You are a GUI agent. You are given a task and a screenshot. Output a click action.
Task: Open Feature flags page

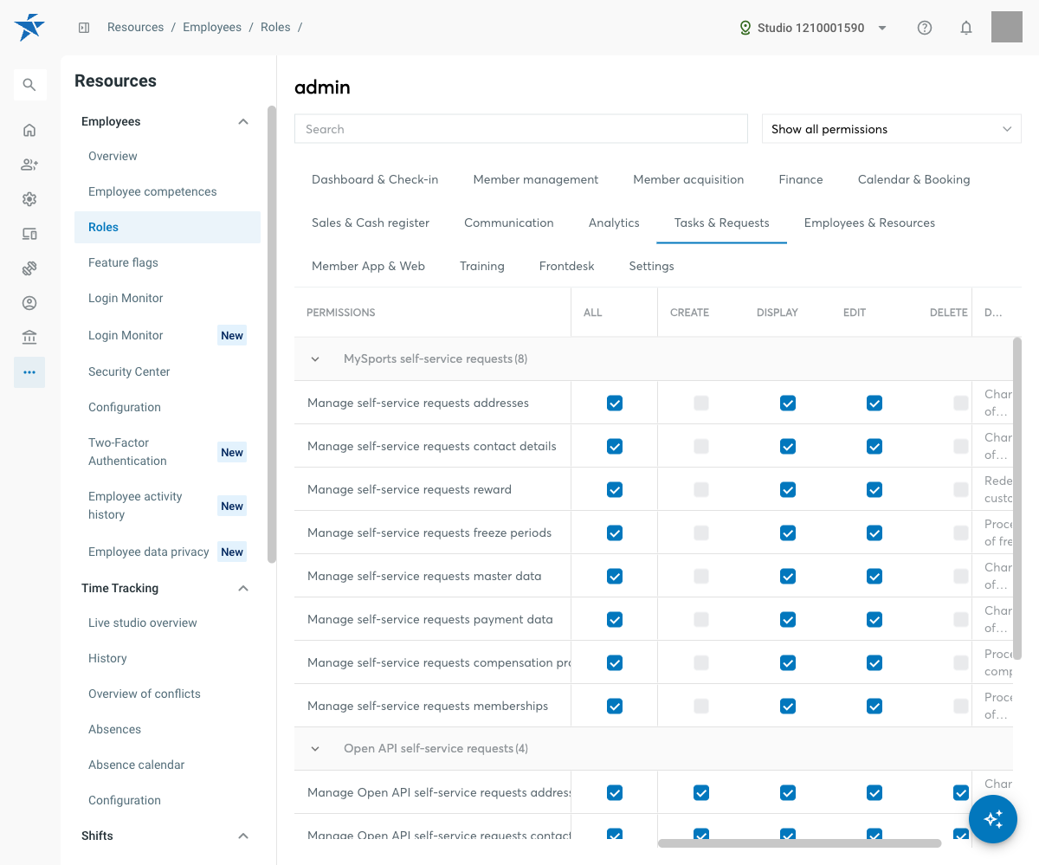click(x=167, y=262)
